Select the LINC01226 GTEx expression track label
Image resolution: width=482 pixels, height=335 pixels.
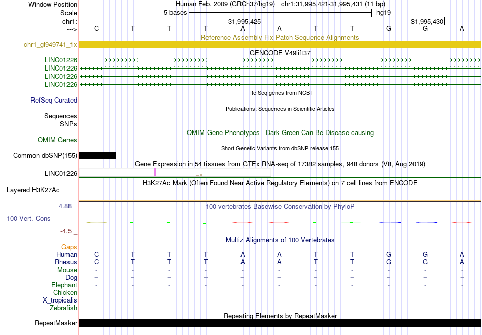click(x=61, y=174)
